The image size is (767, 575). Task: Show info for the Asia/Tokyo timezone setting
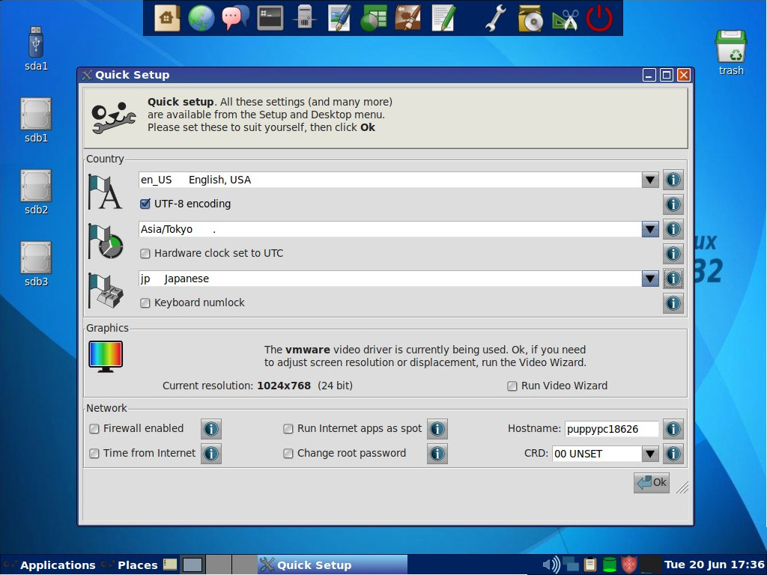[x=673, y=229]
